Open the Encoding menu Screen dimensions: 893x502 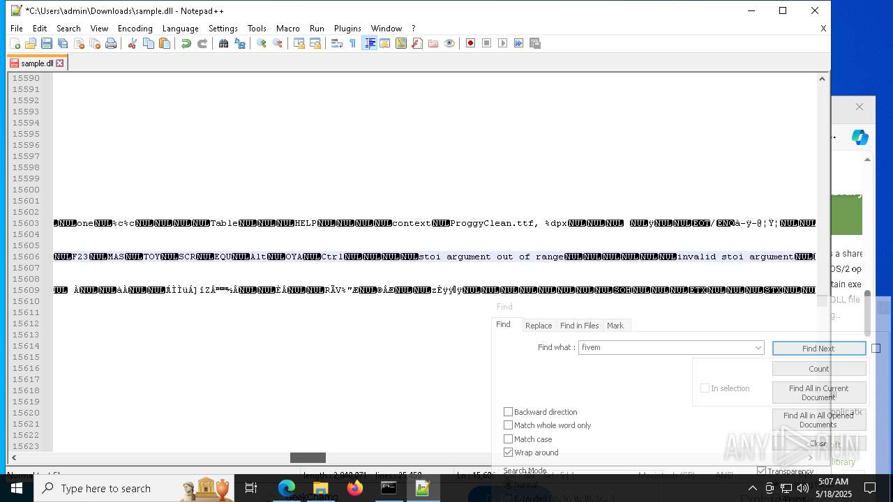click(x=135, y=29)
